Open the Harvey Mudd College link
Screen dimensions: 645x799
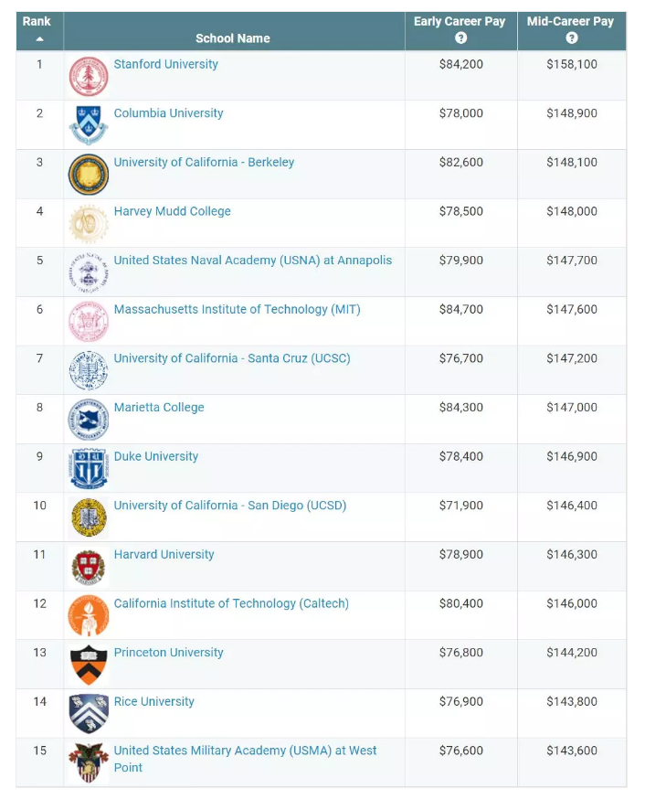click(172, 211)
